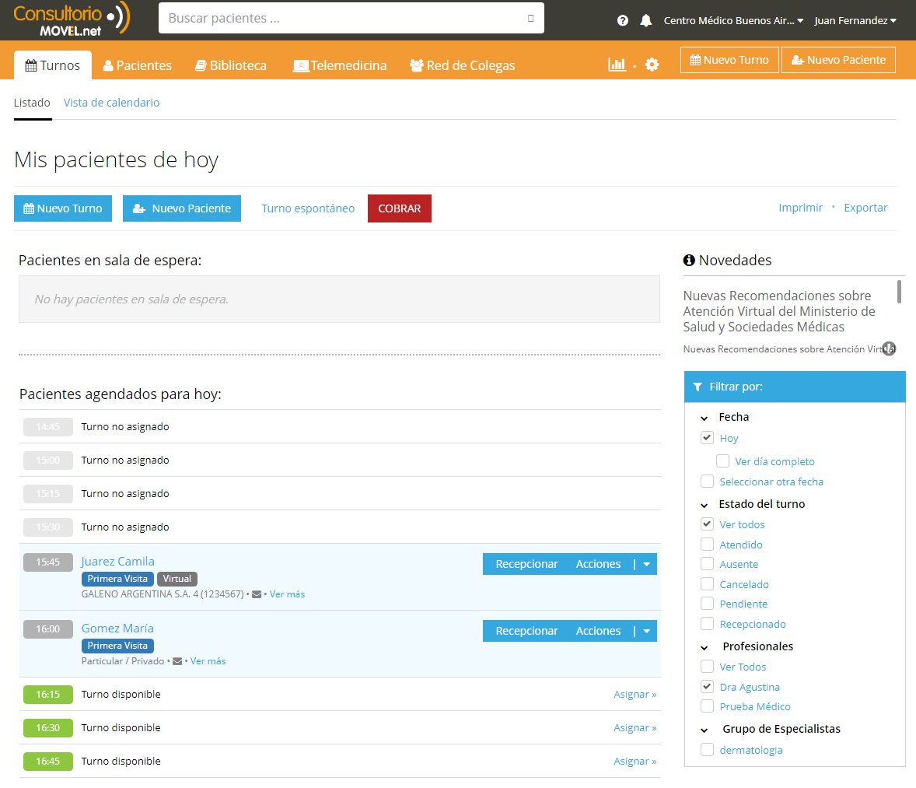Click Asignar for the 16:45 slot

pyautogui.click(x=635, y=761)
